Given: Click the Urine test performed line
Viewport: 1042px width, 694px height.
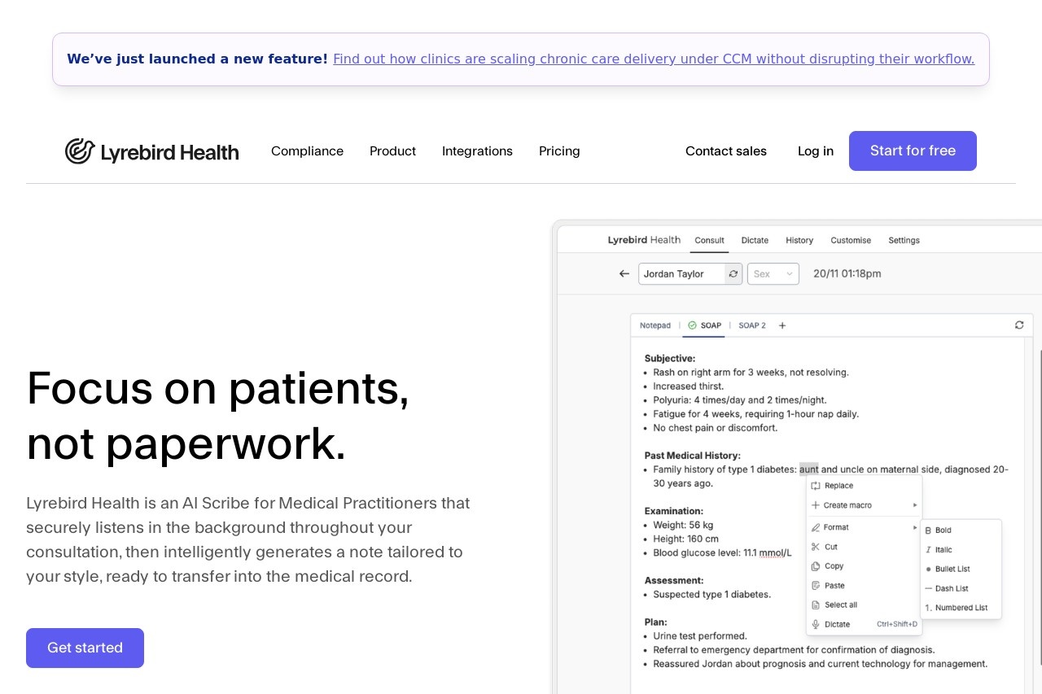Looking at the screenshot, I should [699, 636].
